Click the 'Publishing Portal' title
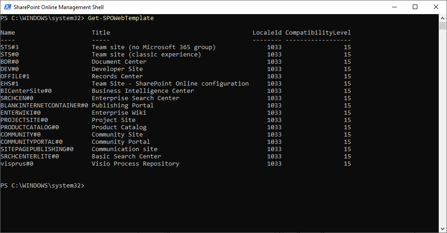The height and width of the screenshot is (233, 447). (122, 106)
